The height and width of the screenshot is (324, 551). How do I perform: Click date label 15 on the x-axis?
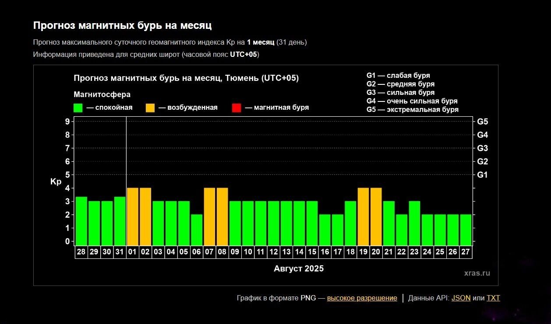click(x=312, y=252)
